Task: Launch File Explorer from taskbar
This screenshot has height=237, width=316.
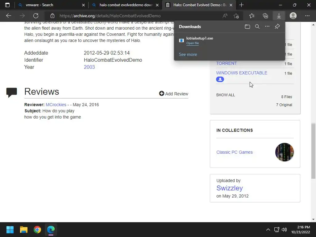Action: click(23, 230)
